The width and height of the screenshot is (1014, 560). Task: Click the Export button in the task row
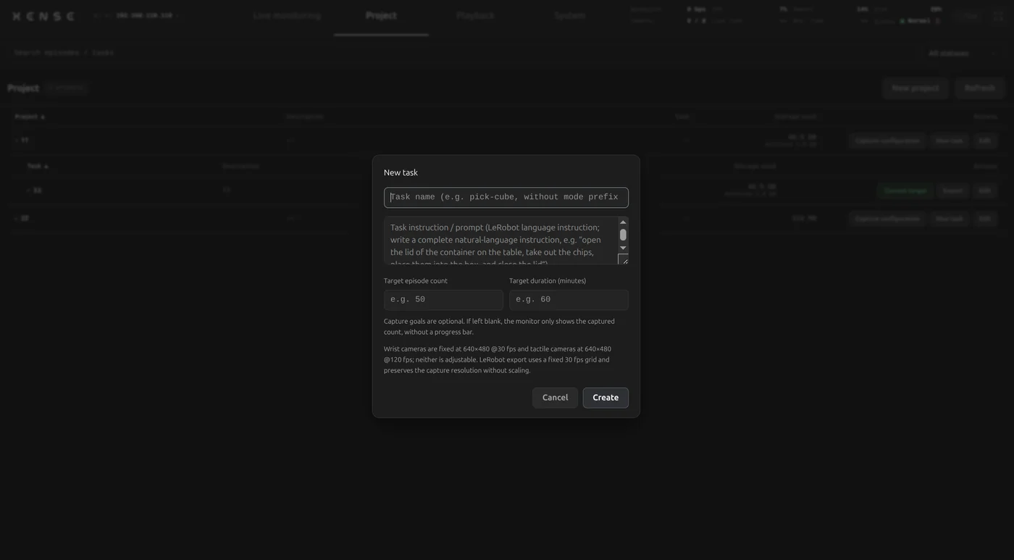coord(952,191)
